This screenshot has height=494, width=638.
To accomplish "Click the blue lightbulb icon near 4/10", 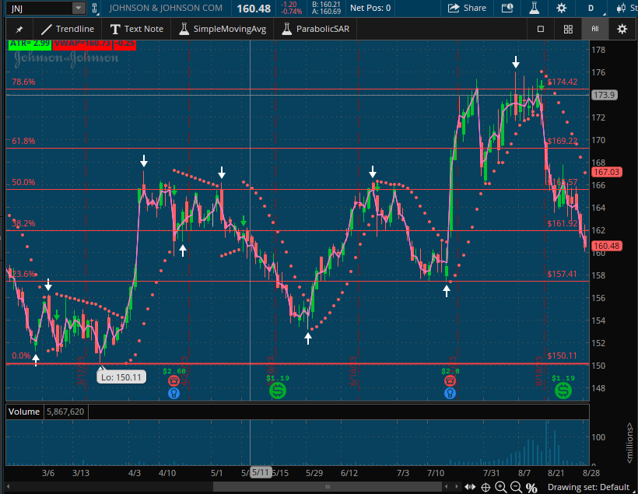I will (174, 393).
